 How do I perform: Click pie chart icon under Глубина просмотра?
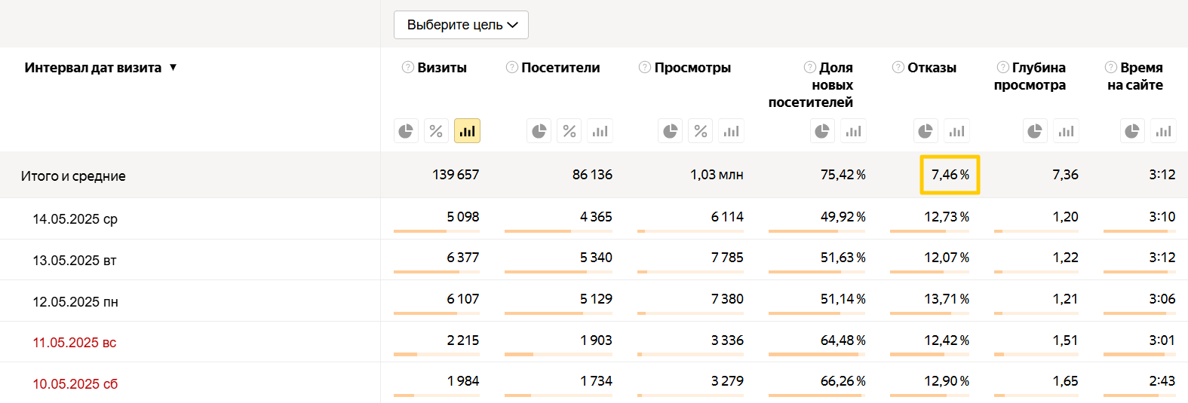[x=1035, y=131]
